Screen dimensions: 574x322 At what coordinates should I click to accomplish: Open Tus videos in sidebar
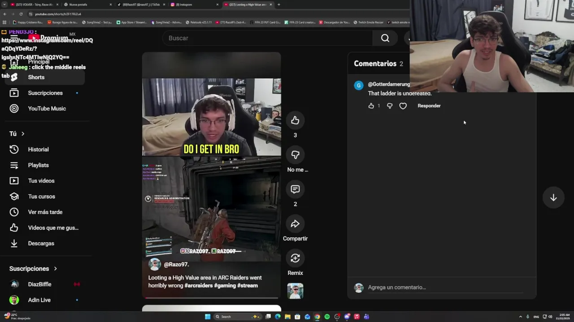coord(45,181)
